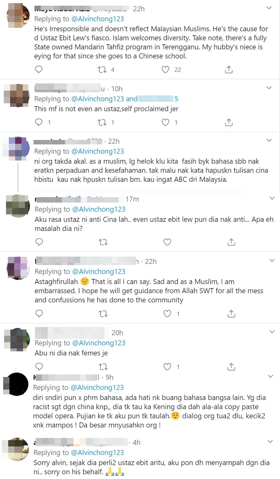Like the 'self proclaimed jer' tweet

[x=165, y=122]
